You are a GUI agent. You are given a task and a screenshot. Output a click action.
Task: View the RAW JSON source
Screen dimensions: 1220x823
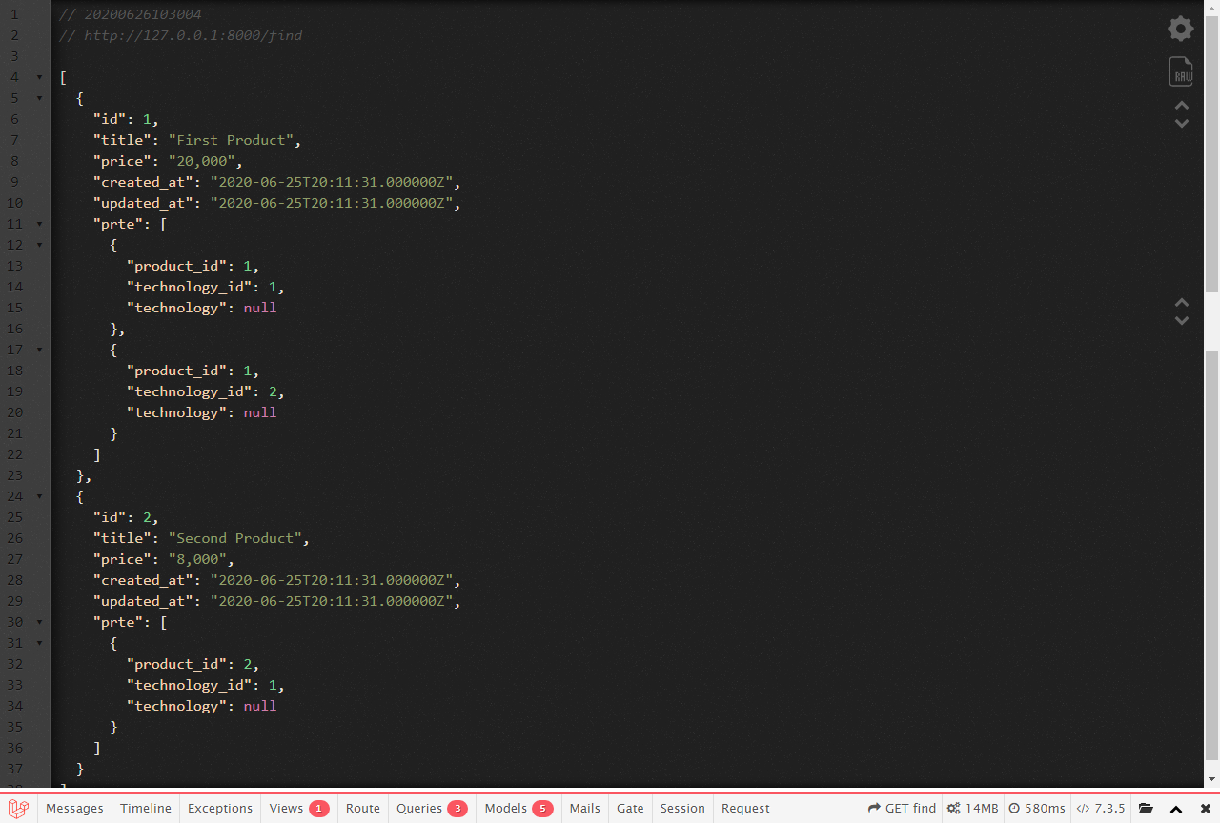coord(1182,72)
